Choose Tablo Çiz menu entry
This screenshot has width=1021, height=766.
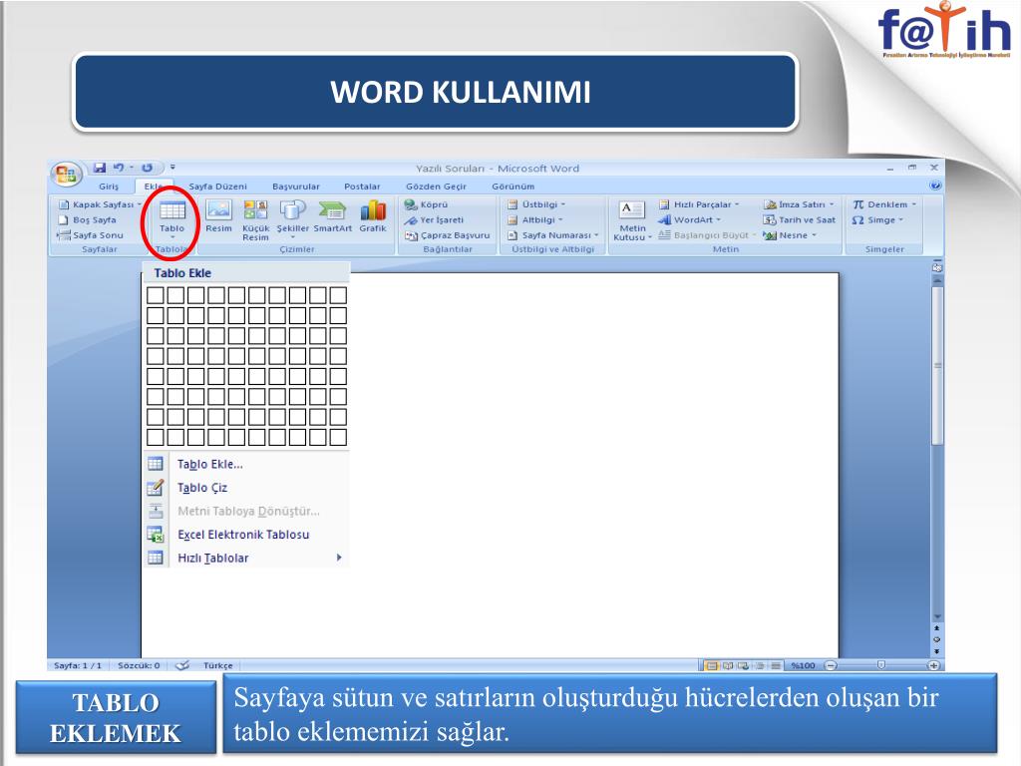click(246, 488)
